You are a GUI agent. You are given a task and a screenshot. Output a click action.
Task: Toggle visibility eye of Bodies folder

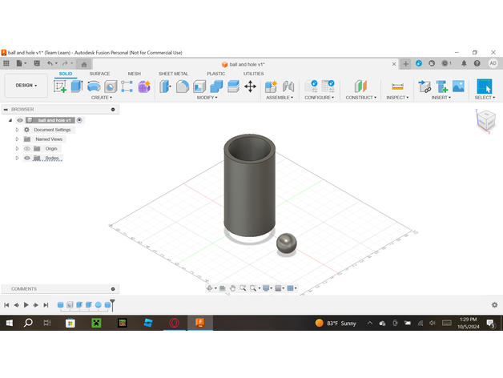pos(26,158)
